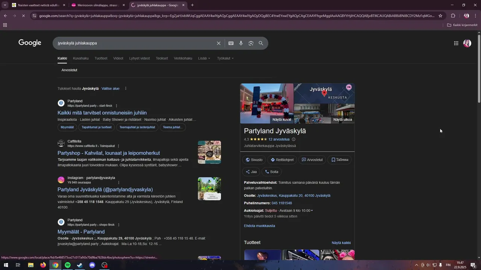
Task: Show hidden system tray icons
Action: (x=416, y=265)
